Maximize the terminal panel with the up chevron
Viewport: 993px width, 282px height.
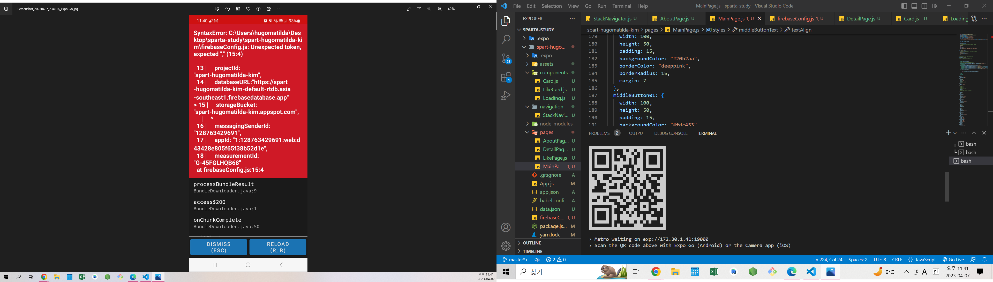(x=974, y=133)
